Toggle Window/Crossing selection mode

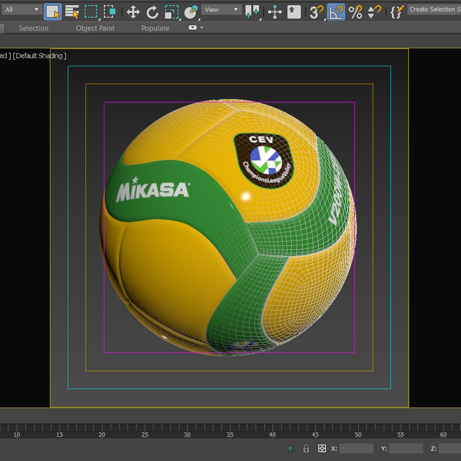tap(110, 12)
